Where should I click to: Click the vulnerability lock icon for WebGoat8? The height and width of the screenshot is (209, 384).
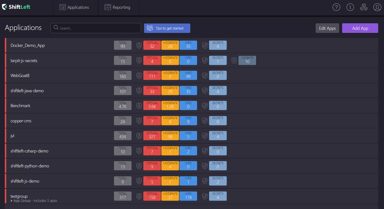[139, 75]
